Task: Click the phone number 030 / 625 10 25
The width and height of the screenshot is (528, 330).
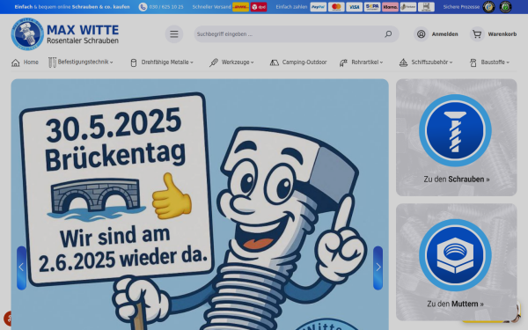Action: pyautogui.click(x=166, y=7)
